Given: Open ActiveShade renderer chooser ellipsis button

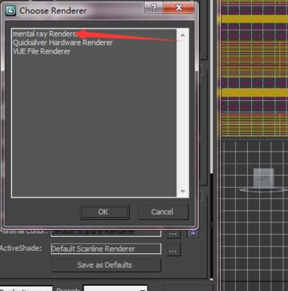Looking at the screenshot, I should [x=173, y=250].
